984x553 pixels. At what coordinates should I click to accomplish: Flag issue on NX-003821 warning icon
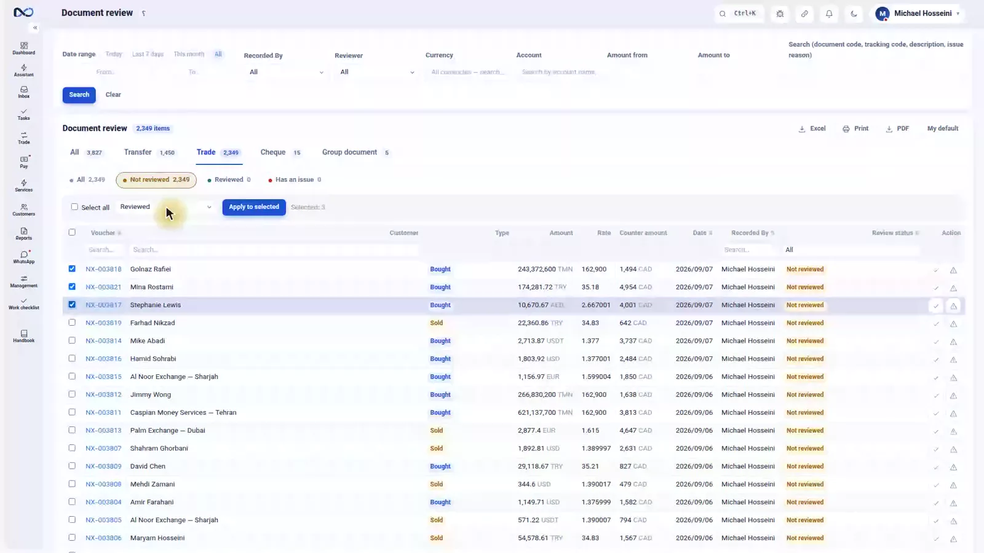953,288
